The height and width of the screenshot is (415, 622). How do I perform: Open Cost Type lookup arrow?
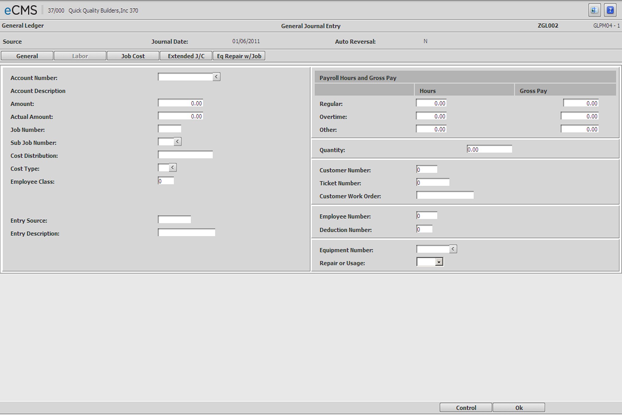[x=173, y=168]
